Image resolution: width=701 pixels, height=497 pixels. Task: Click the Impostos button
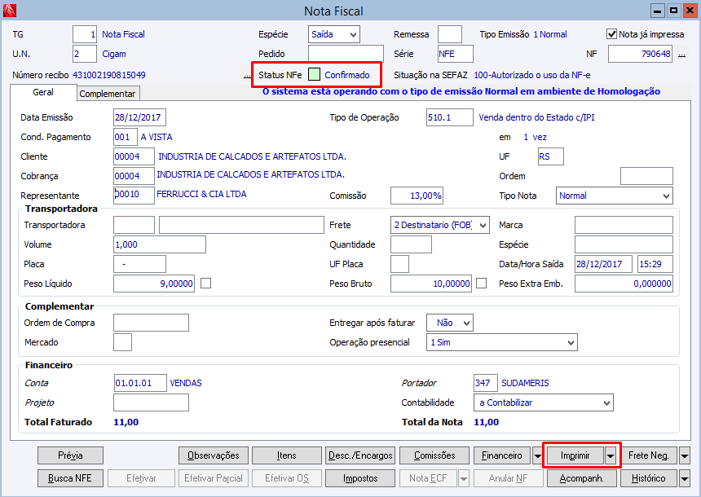pyautogui.click(x=359, y=478)
